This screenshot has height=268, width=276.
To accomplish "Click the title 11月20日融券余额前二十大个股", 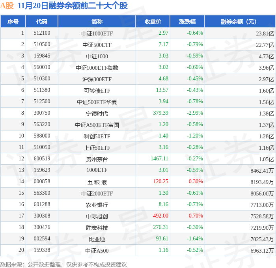I will [x=73, y=6].
